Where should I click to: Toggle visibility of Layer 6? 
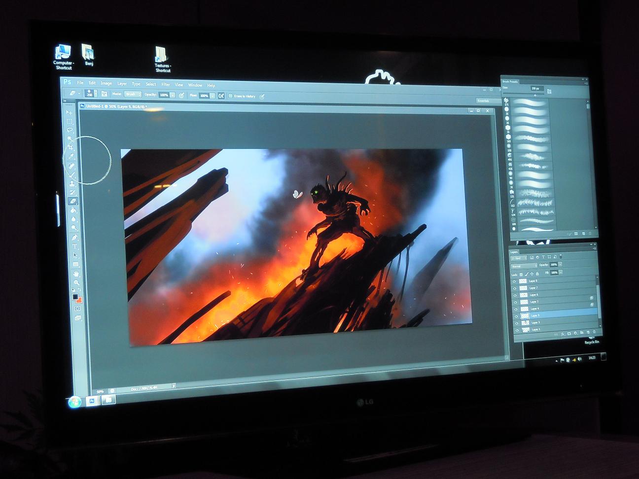(x=516, y=295)
